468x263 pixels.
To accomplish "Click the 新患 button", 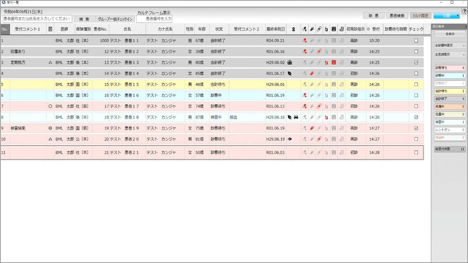I will tap(374, 16).
